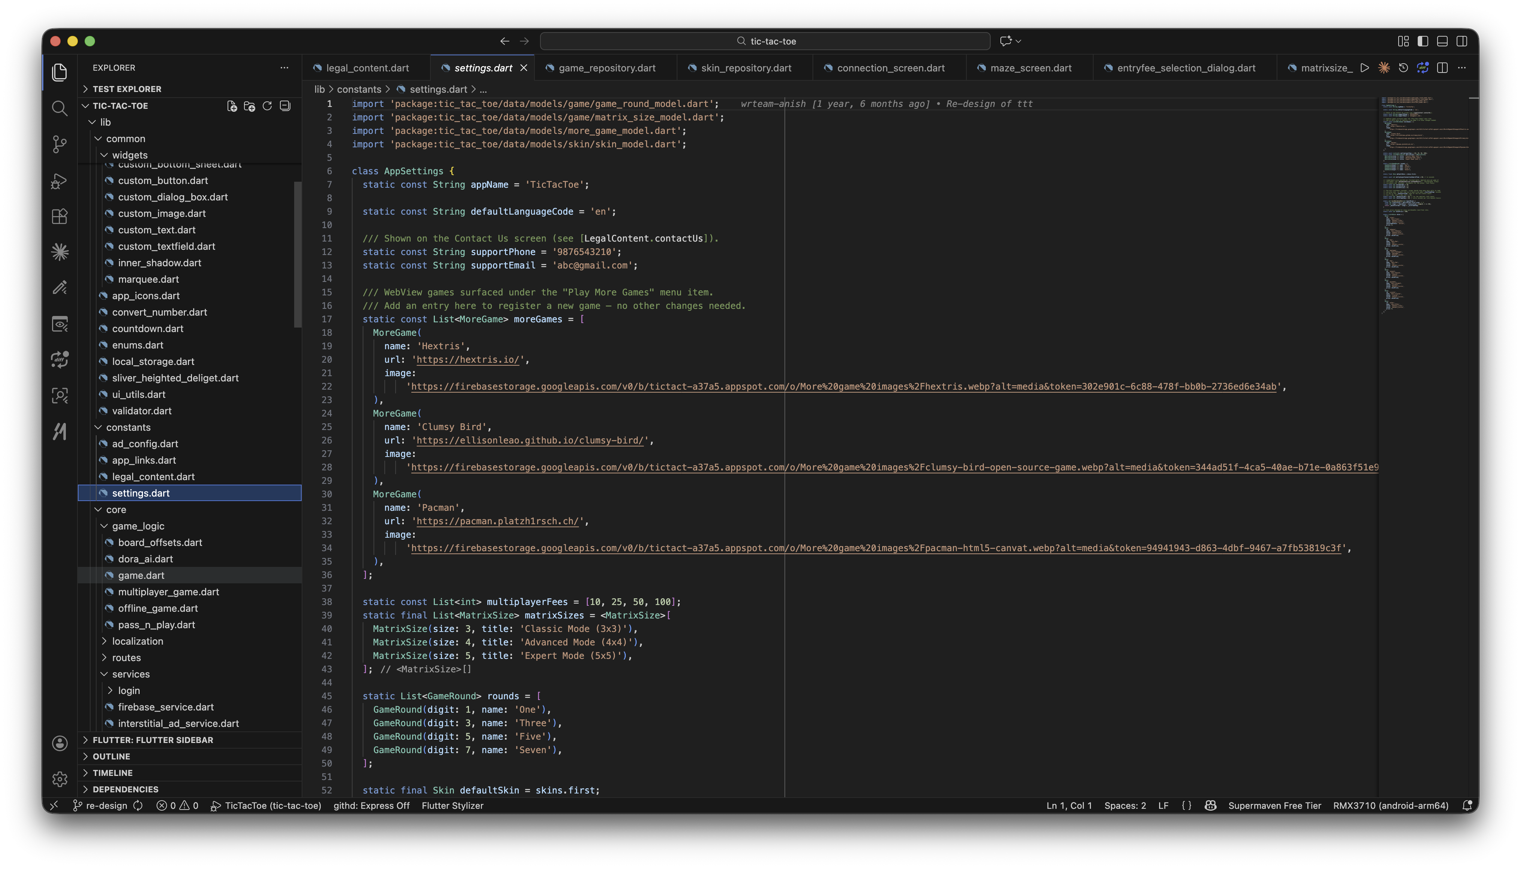Switch to entryfee_selection_dialog.dart tab

(1185, 68)
